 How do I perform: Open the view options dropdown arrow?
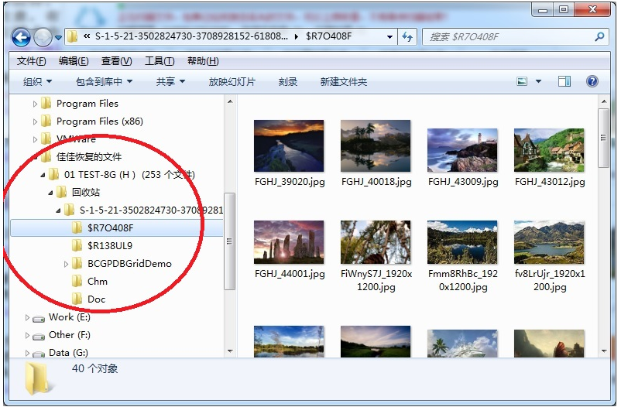click(x=538, y=81)
